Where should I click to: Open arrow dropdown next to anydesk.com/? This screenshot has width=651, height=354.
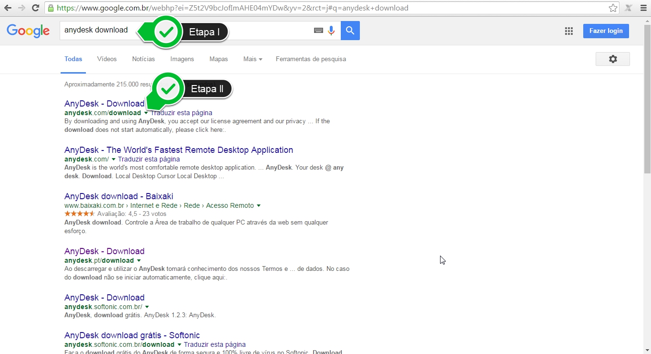pos(114,160)
